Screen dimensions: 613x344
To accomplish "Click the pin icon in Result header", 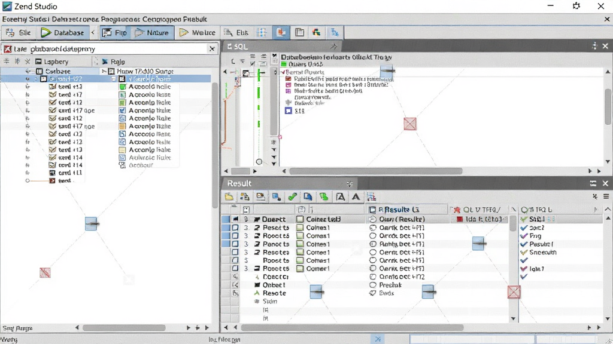I will 350,184.
